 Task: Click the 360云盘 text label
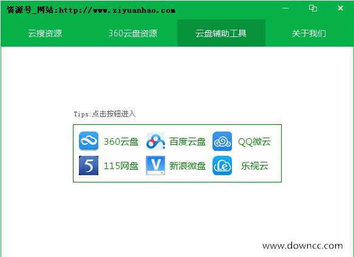(121, 142)
